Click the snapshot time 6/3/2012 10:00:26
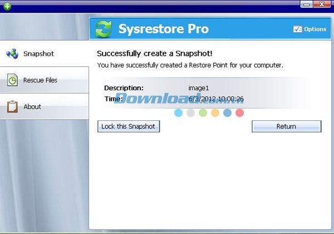Image resolution: width=334 pixels, height=234 pixels. click(x=216, y=99)
